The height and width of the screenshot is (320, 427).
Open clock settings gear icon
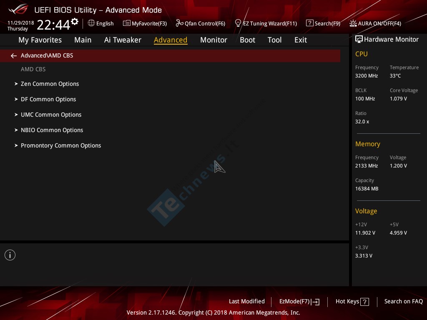click(75, 22)
